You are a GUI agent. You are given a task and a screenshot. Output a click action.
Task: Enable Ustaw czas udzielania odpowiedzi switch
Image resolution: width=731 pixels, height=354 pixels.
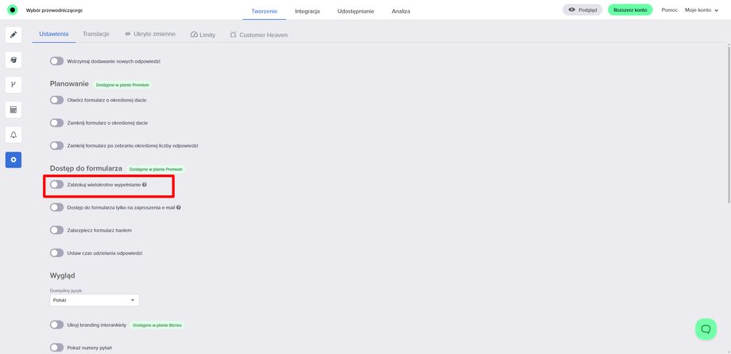(56, 253)
